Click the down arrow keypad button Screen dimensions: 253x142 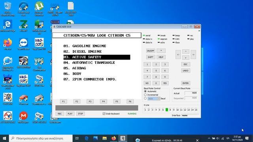[x=186, y=58]
